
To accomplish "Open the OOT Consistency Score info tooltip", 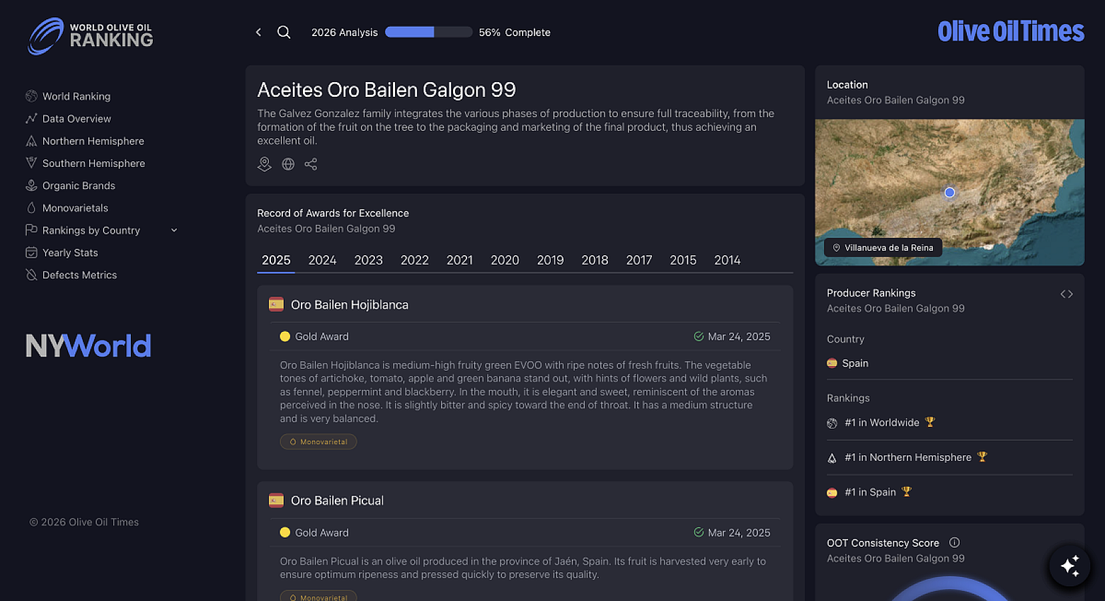I will tap(954, 543).
